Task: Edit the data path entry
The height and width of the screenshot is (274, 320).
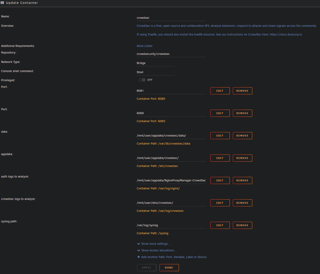Action: [220, 136]
